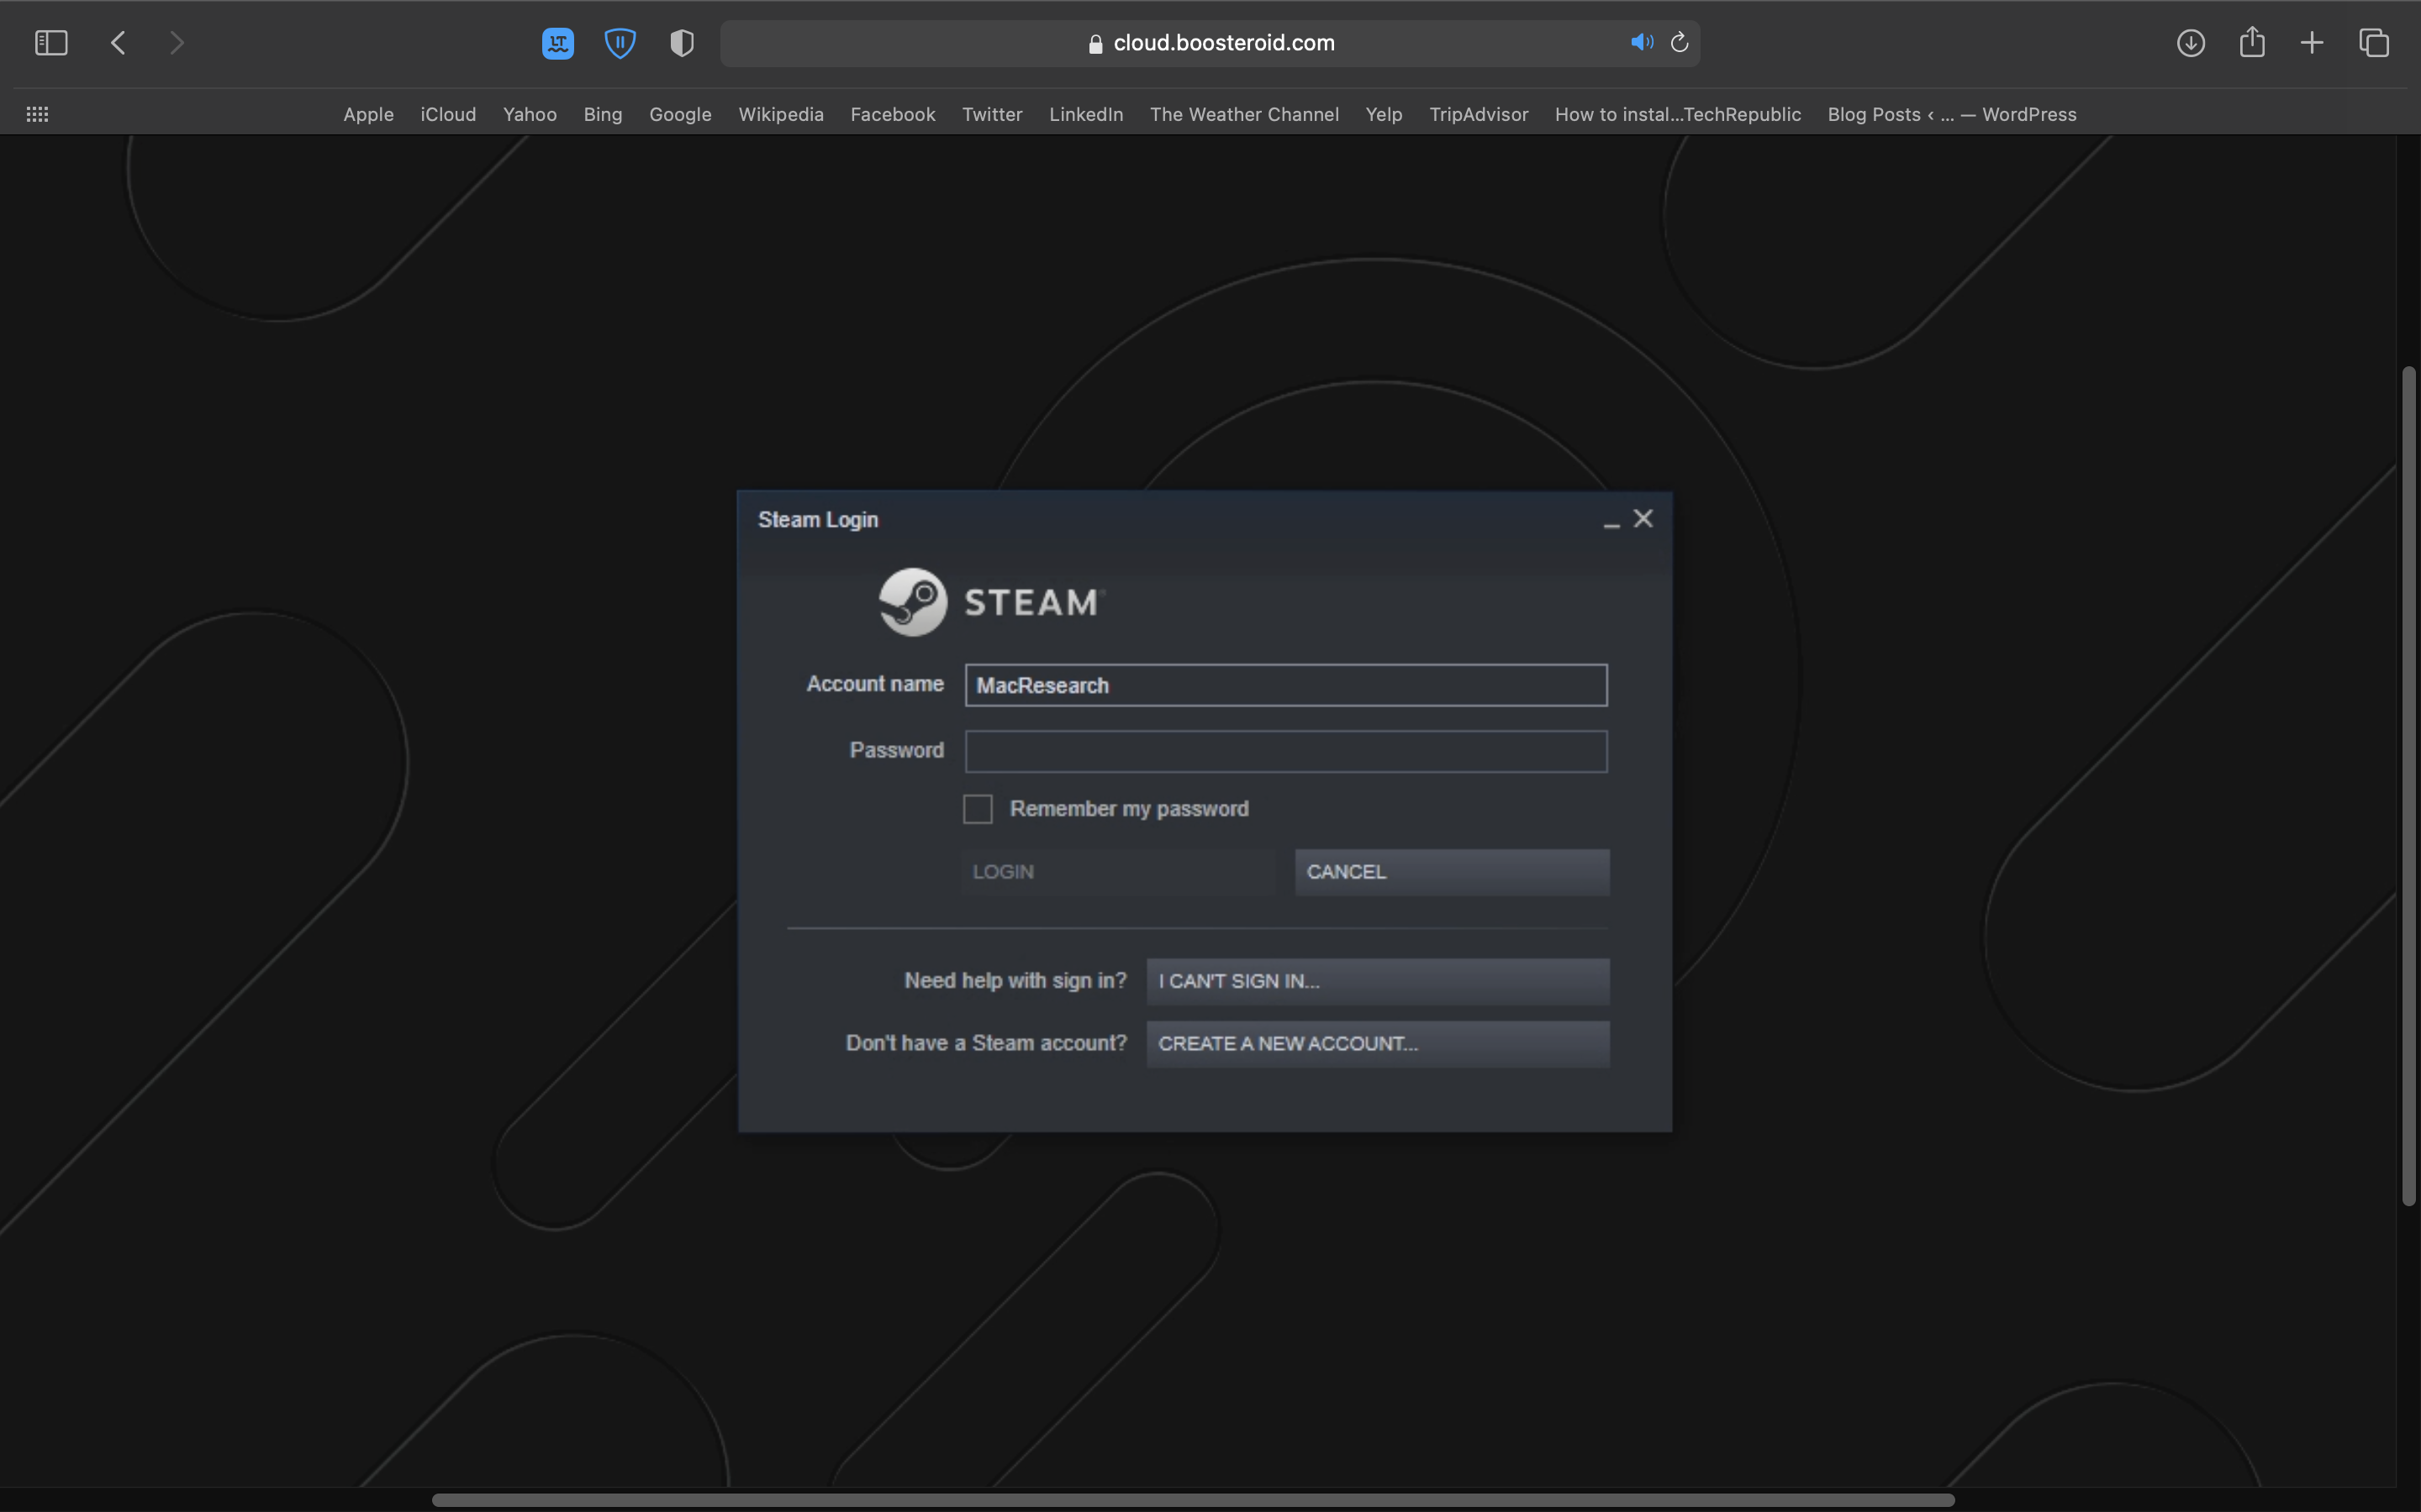Toggle the Safari sidebar icon
Viewport: 2421px width, 1512px height.
pos(51,43)
